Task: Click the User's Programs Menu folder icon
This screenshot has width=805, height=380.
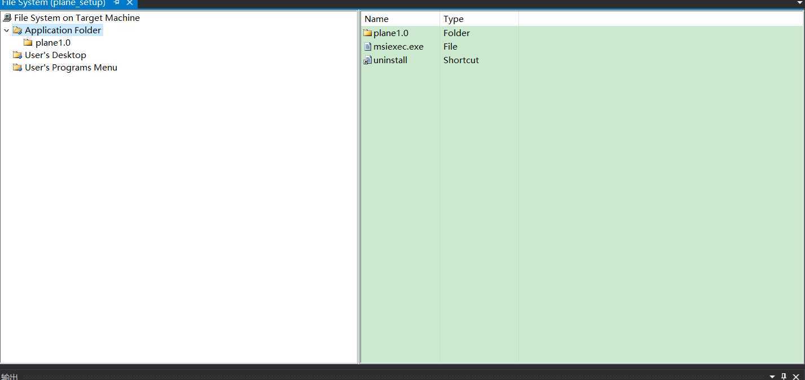Action: (17, 67)
